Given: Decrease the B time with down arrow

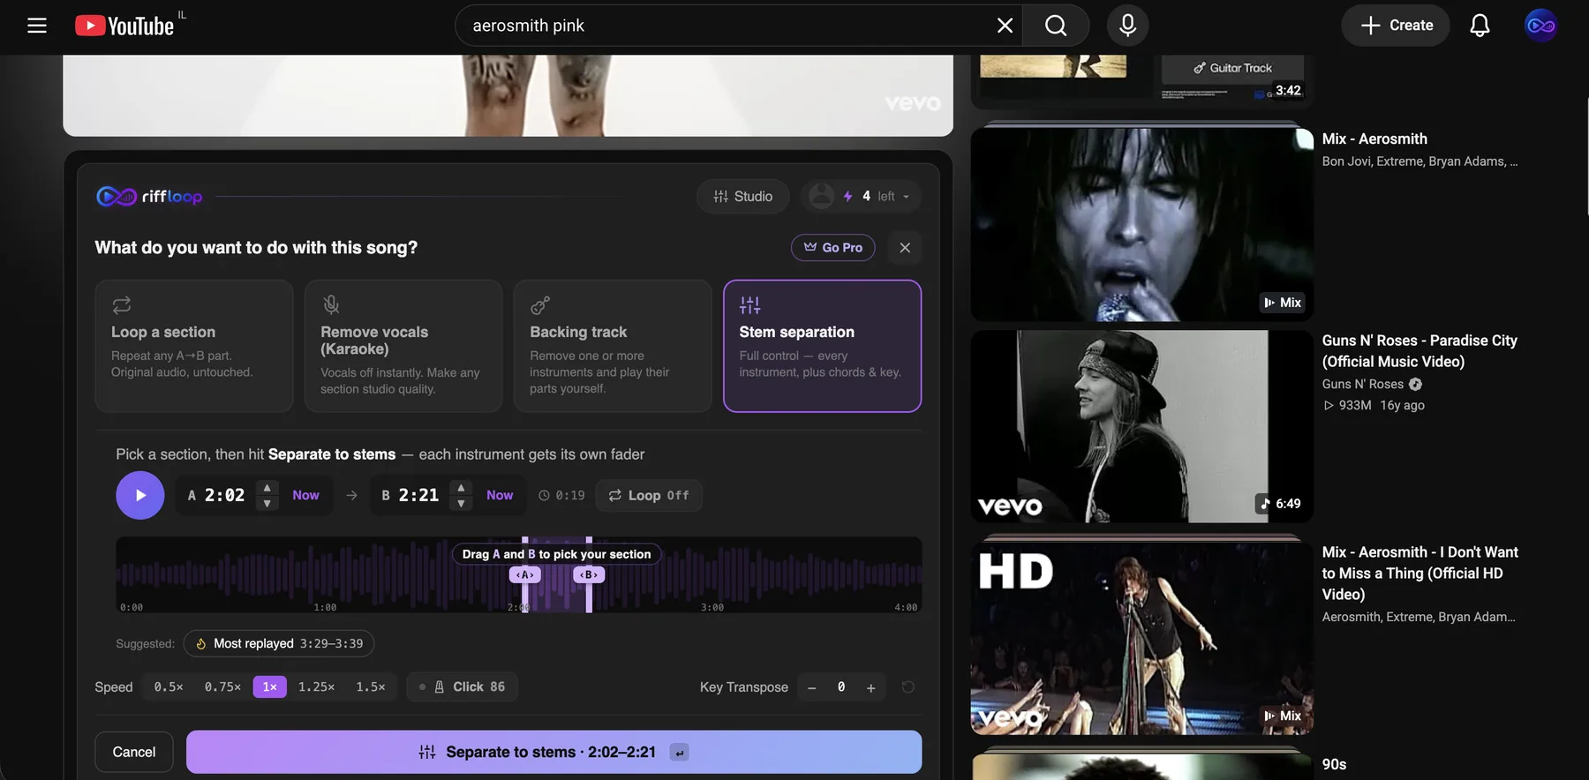Looking at the screenshot, I should click(461, 504).
